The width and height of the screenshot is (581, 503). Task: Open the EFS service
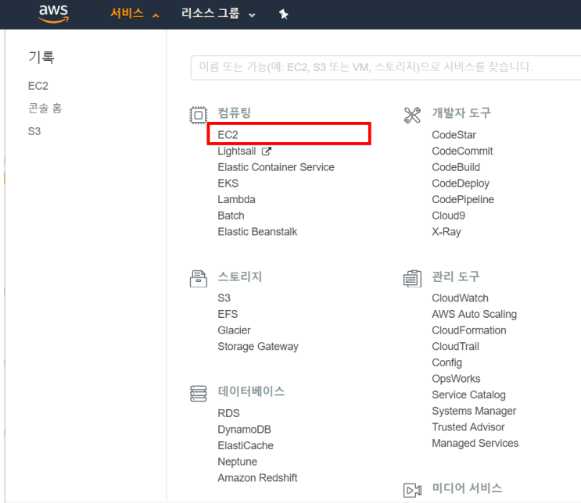pyautogui.click(x=228, y=314)
